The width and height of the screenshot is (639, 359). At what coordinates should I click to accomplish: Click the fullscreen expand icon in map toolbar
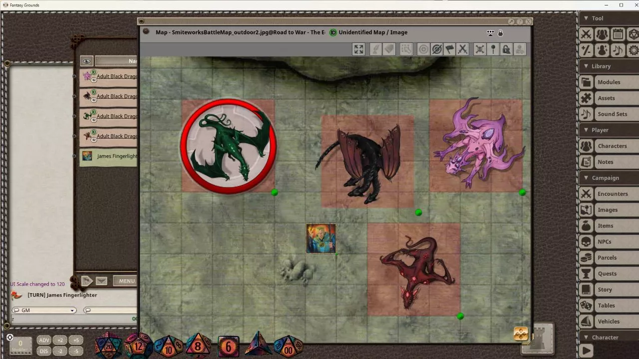[358, 49]
